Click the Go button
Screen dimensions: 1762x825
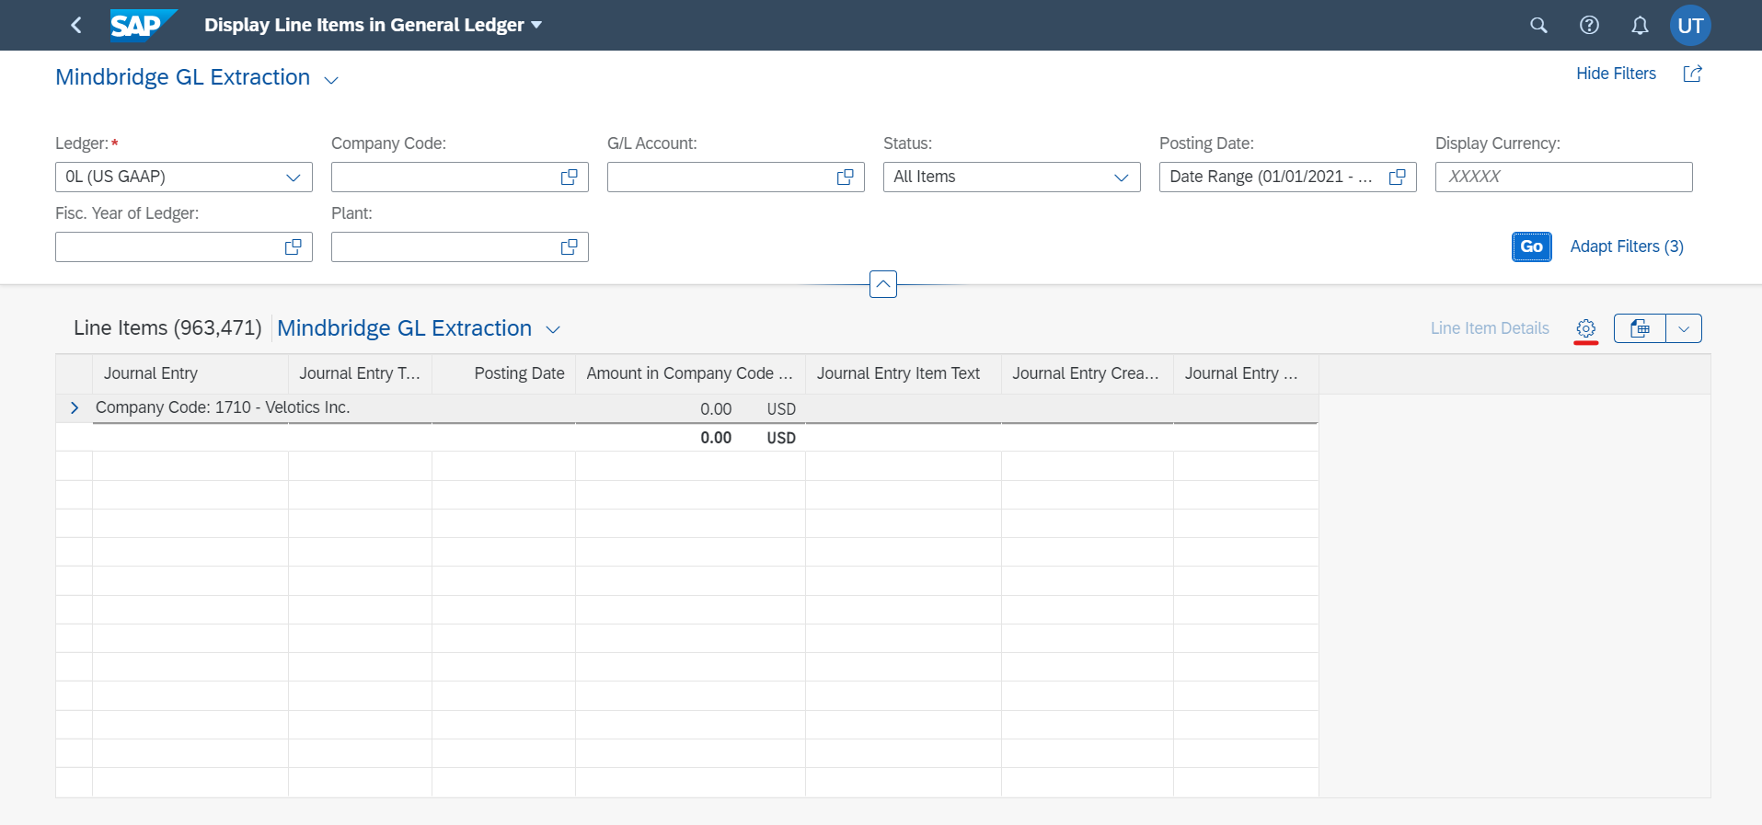[x=1532, y=246]
